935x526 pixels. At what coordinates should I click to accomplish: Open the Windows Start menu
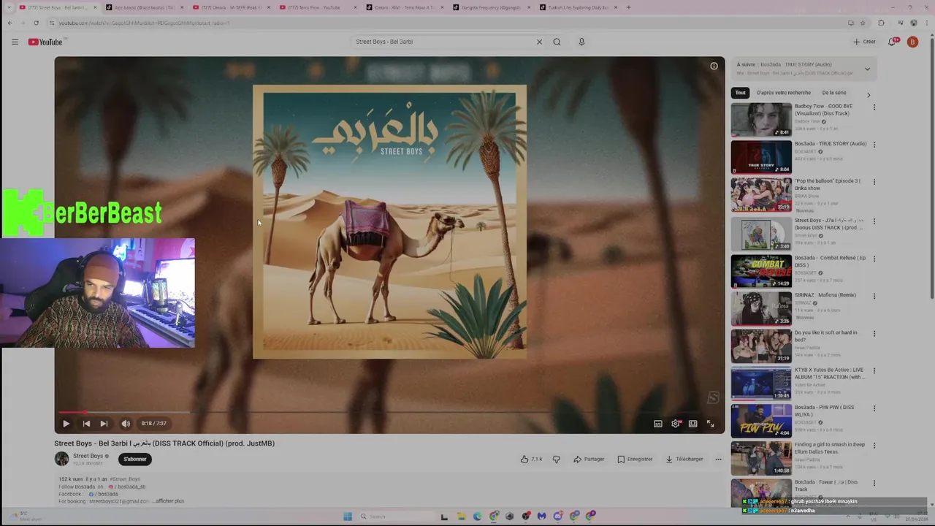click(348, 517)
